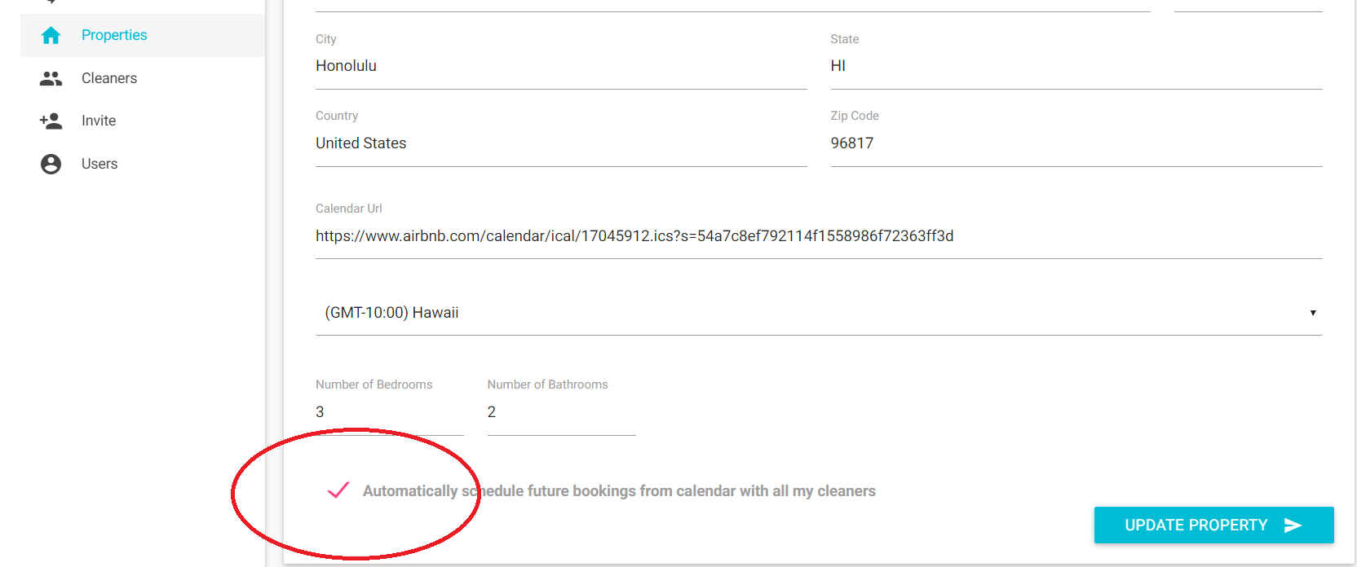1357x567 pixels.
Task: Click the UPDATE PROPERTY button
Action: click(1213, 525)
